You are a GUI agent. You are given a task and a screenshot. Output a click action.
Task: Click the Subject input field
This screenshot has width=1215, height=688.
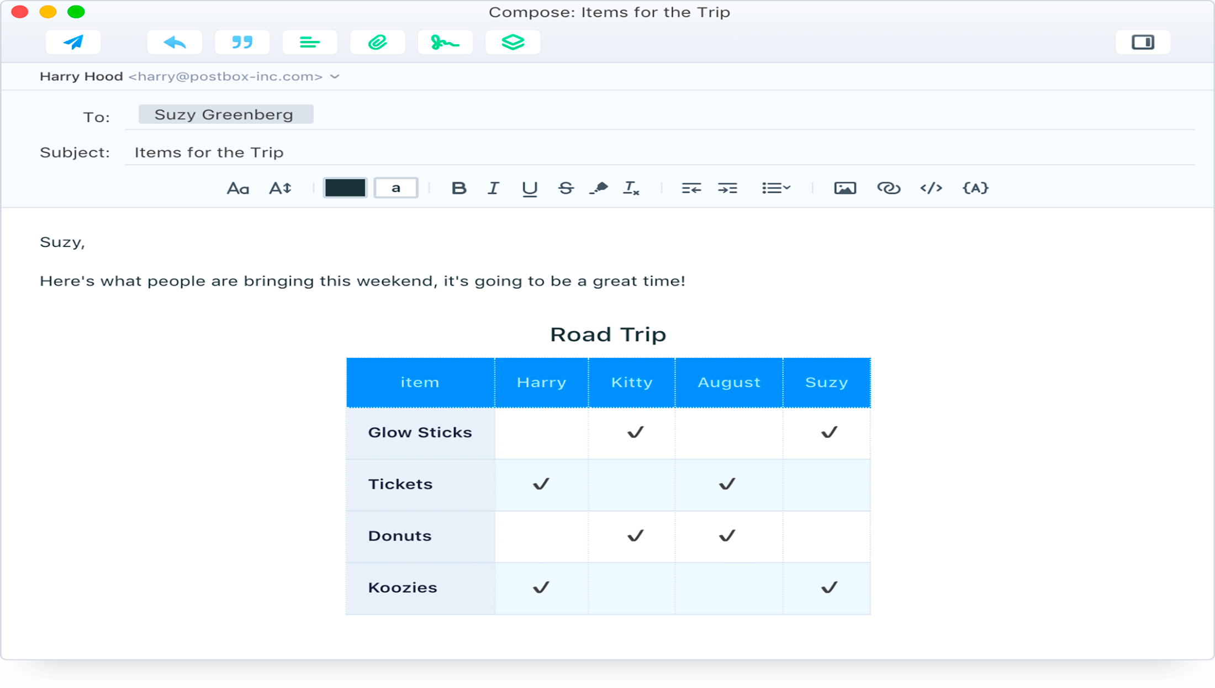click(657, 152)
